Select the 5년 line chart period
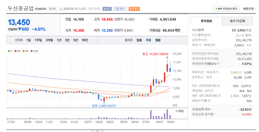 (x=75, y=40)
